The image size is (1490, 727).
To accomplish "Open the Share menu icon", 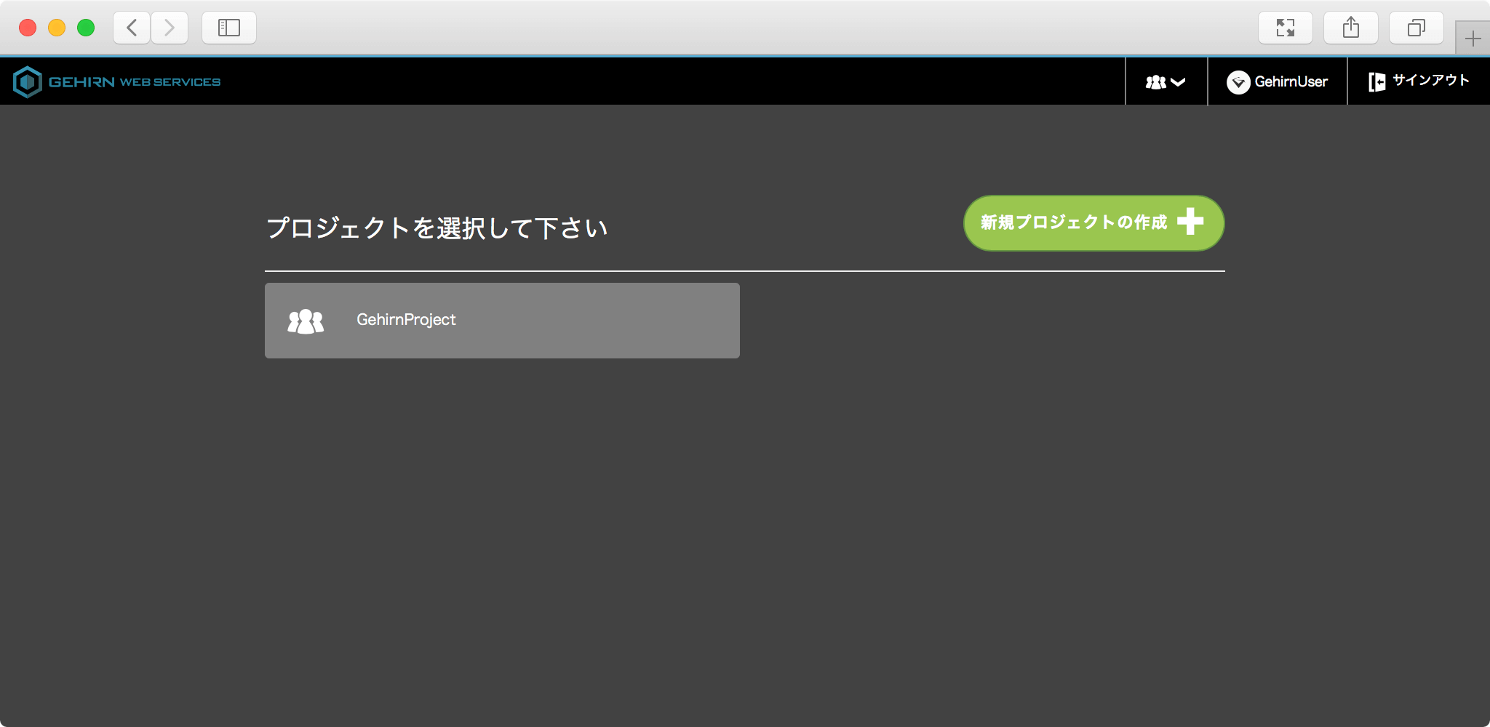I will pos(1351,28).
